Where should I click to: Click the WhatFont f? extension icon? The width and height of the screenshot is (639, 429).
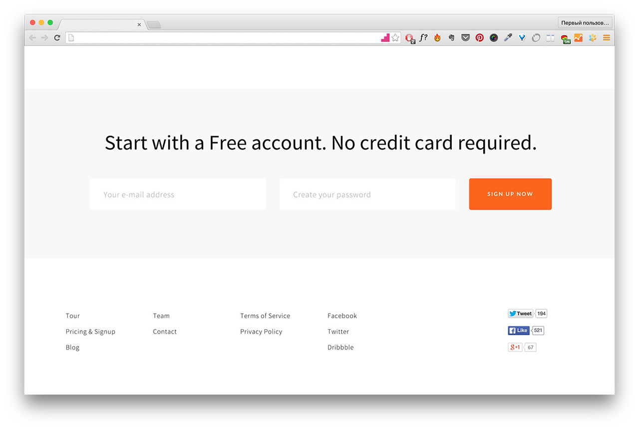point(423,37)
